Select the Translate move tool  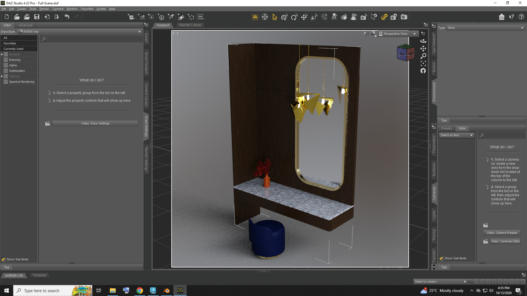pyautogui.click(x=304, y=17)
